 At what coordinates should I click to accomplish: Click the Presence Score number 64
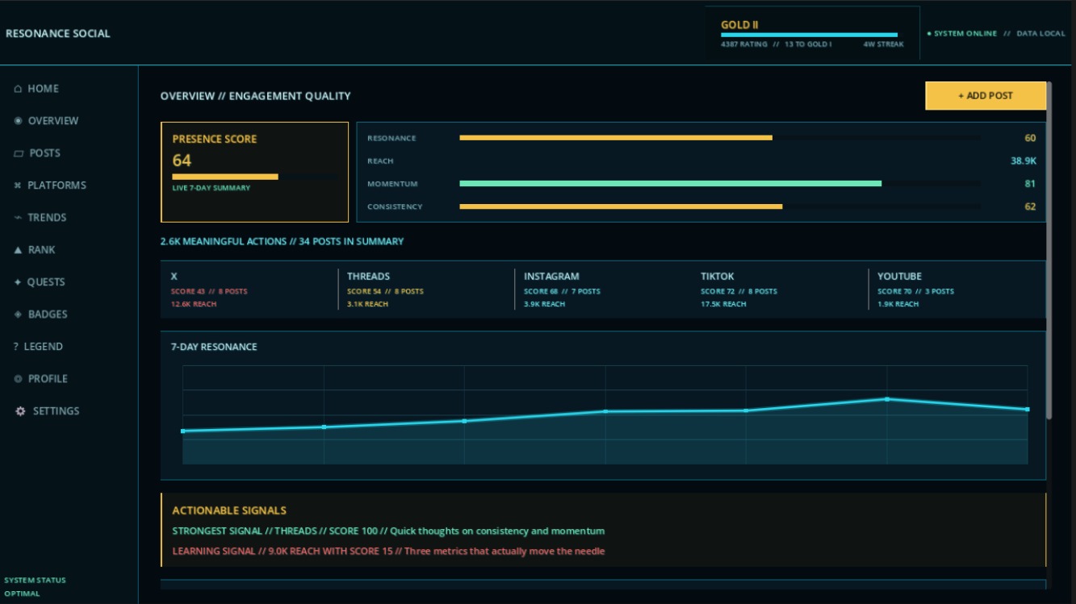[x=182, y=160]
